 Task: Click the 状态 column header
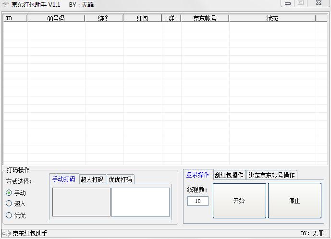tap(272, 18)
